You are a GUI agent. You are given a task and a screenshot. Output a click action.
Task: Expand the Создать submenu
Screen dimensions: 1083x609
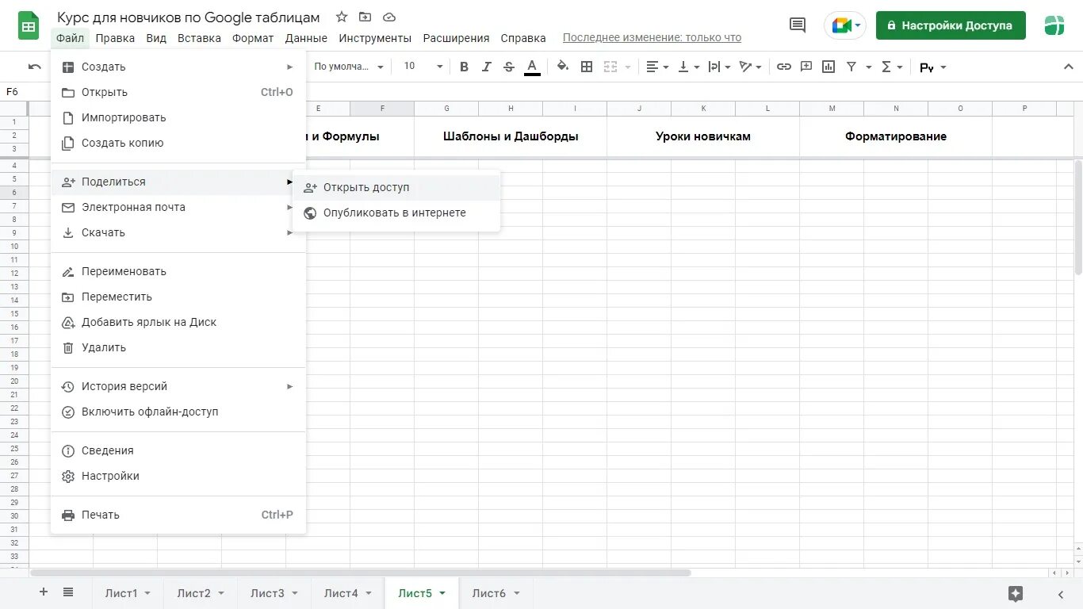pos(178,67)
